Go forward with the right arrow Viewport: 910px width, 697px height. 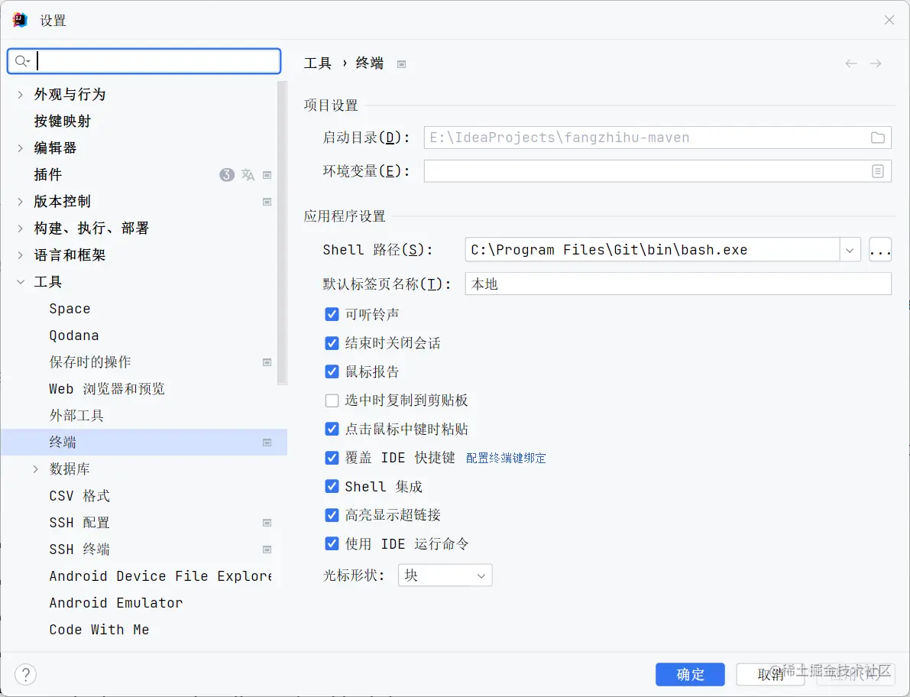876,63
